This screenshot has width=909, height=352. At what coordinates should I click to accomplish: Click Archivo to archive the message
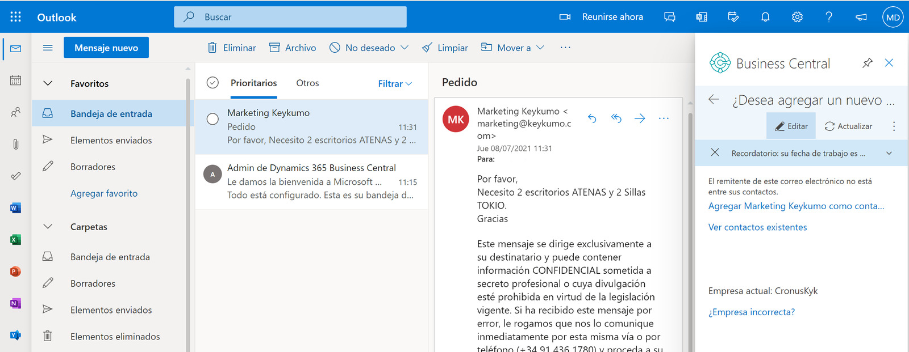293,48
